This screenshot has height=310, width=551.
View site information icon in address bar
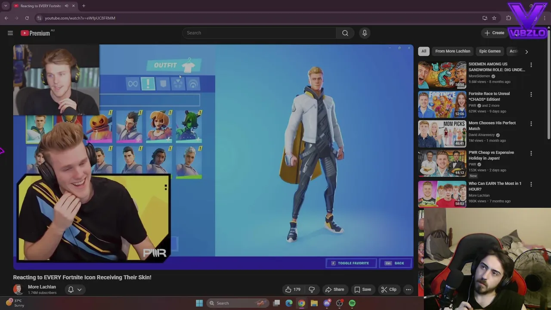pyautogui.click(x=39, y=18)
